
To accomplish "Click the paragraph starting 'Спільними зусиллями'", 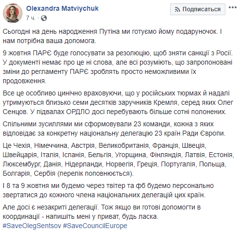I will [114, 129].
